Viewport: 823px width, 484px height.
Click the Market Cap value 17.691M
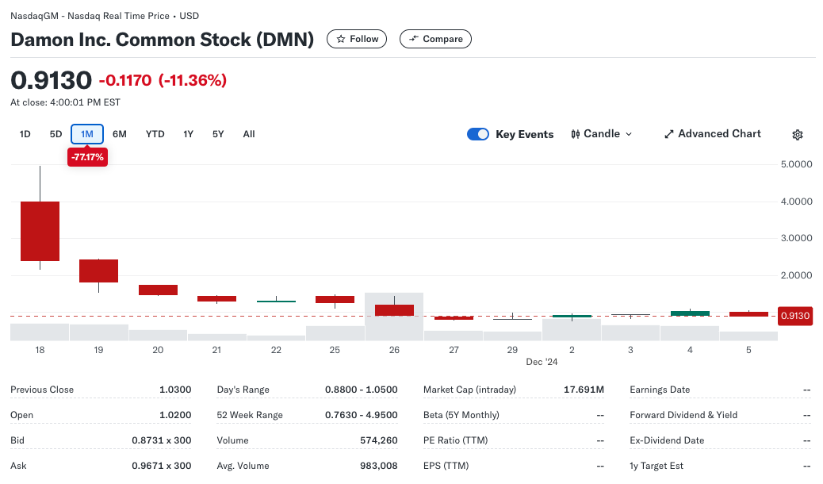584,390
